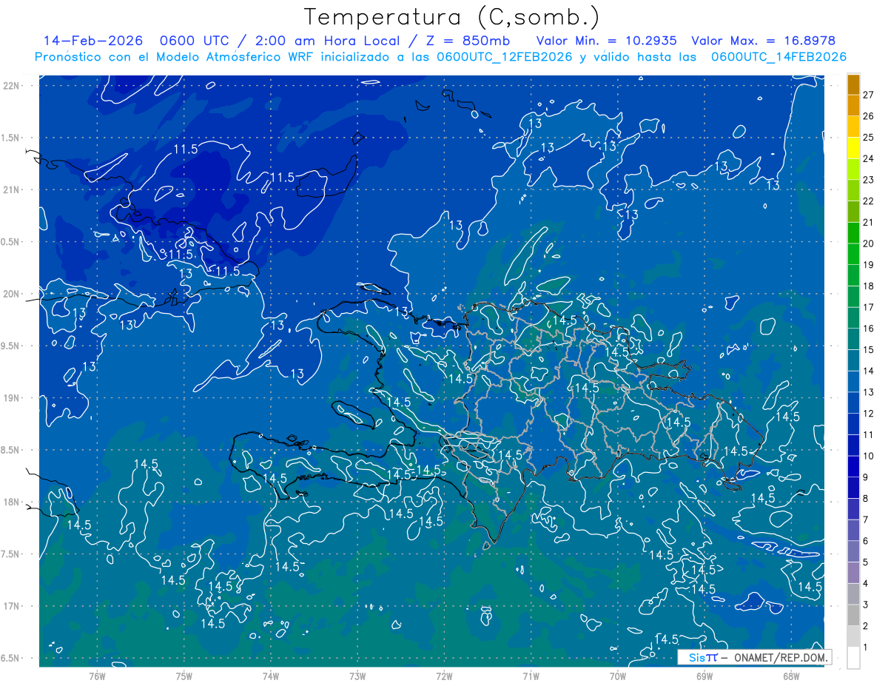This screenshot has height=686, width=888.
Task: Click the color scale value '19'
Action: pyautogui.click(x=868, y=265)
